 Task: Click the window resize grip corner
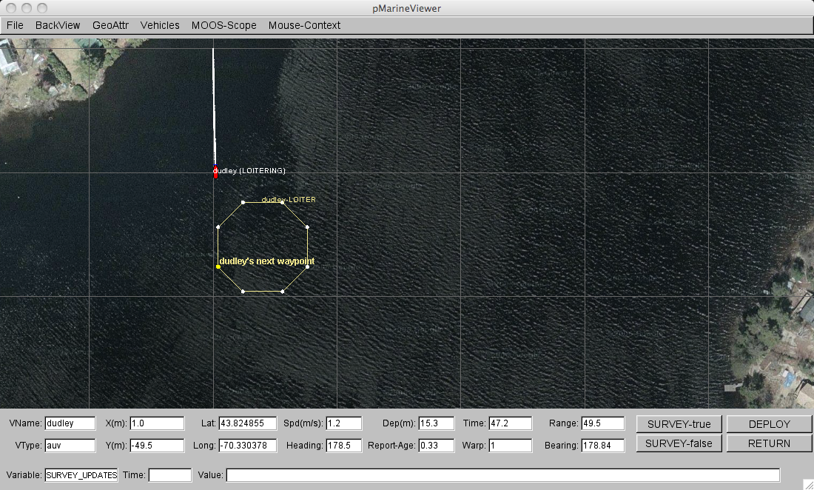click(x=807, y=483)
